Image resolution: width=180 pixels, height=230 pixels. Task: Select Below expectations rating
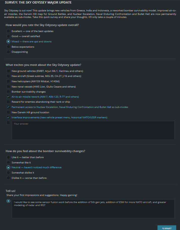click(8, 47)
